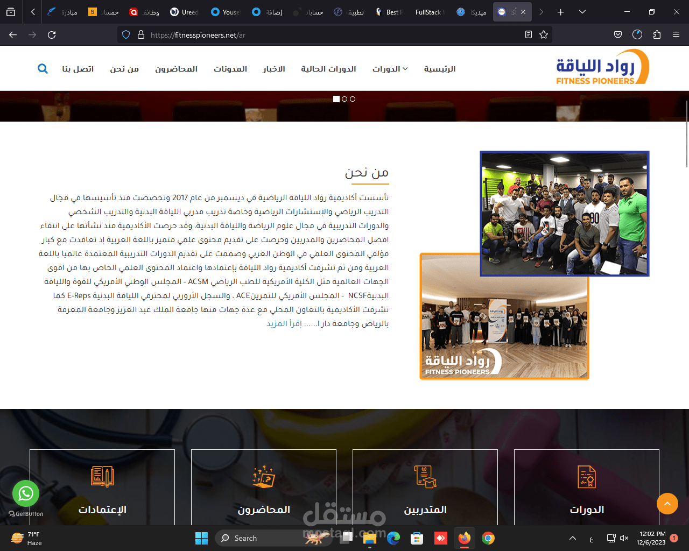
Task: Click the Fitness Pioneers logo in header
Action: pos(602,67)
